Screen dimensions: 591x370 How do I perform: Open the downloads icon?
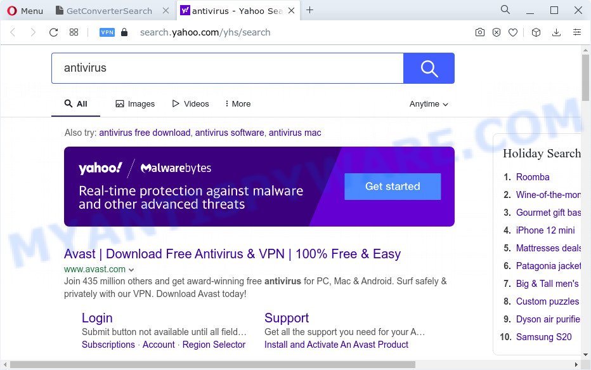[556, 32]
